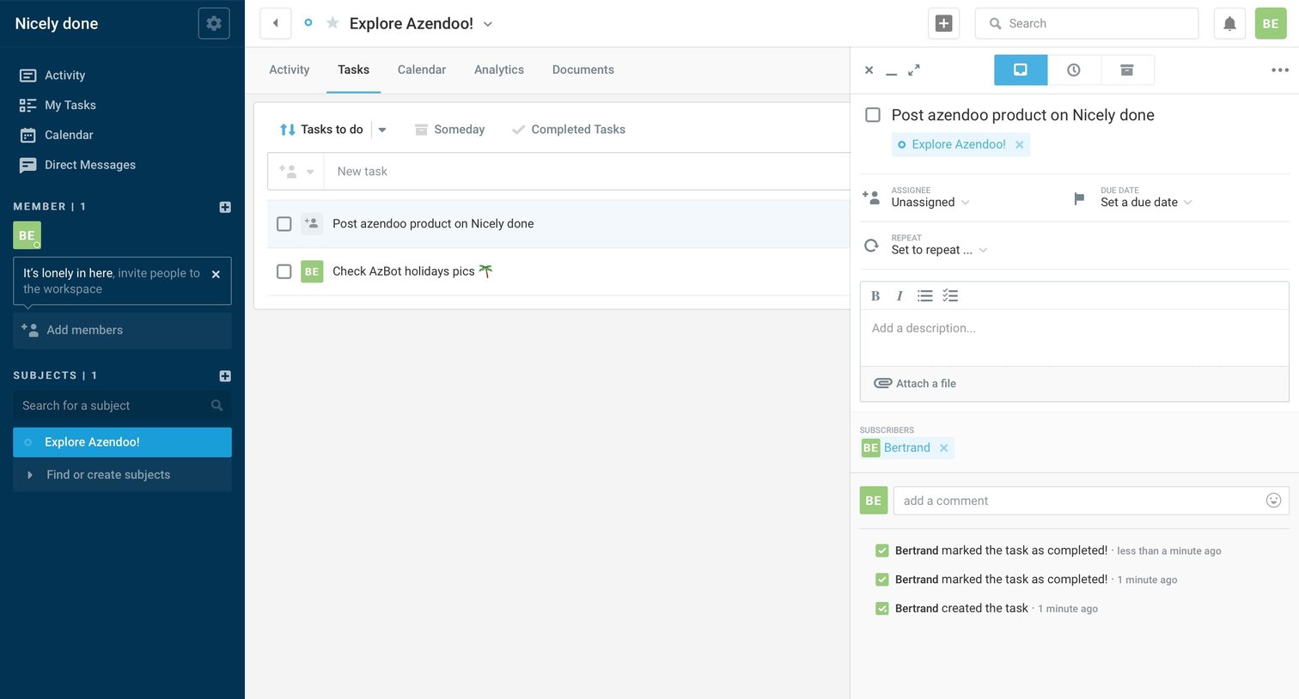
Task: Insert bullet list in description
Action: point(924,296)
